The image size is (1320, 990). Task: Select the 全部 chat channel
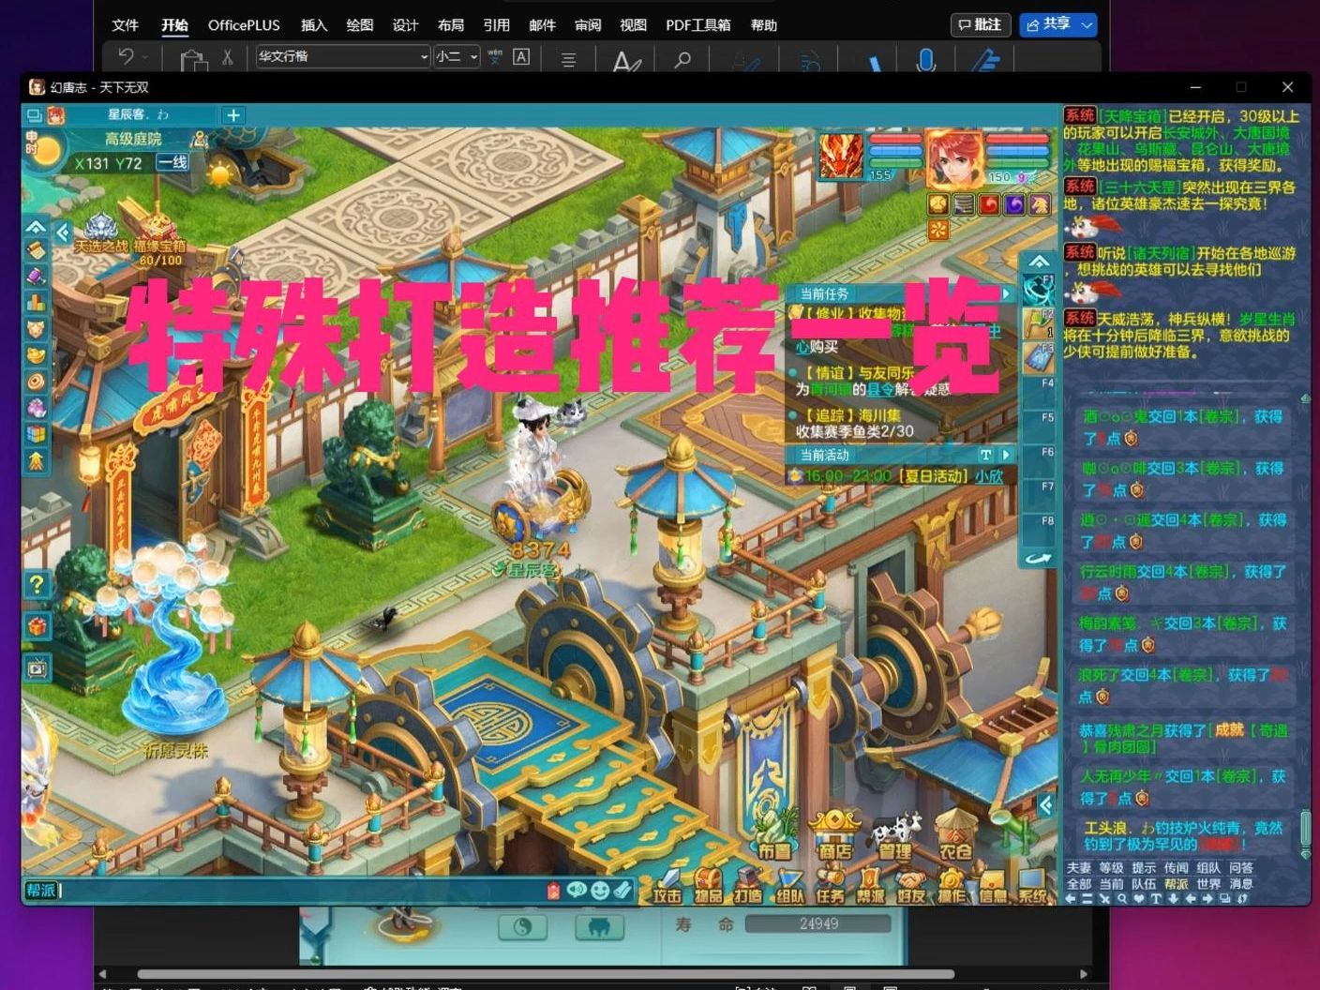1079,883
